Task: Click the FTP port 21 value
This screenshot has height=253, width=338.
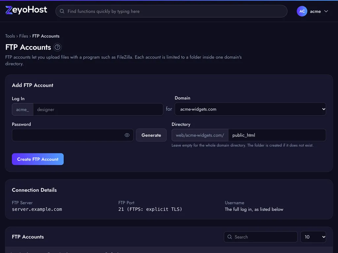Action: 150,209
